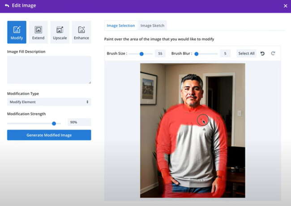Choose the Enhance tool icon

(x=81, y=32)
